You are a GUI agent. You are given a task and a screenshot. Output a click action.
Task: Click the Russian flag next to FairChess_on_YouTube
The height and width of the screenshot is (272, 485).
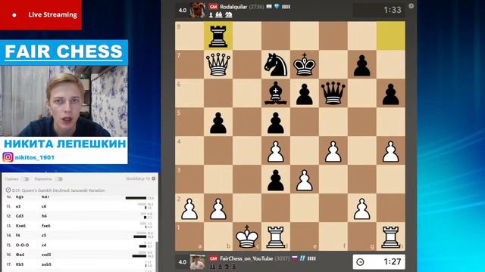[x=295, y=258]
